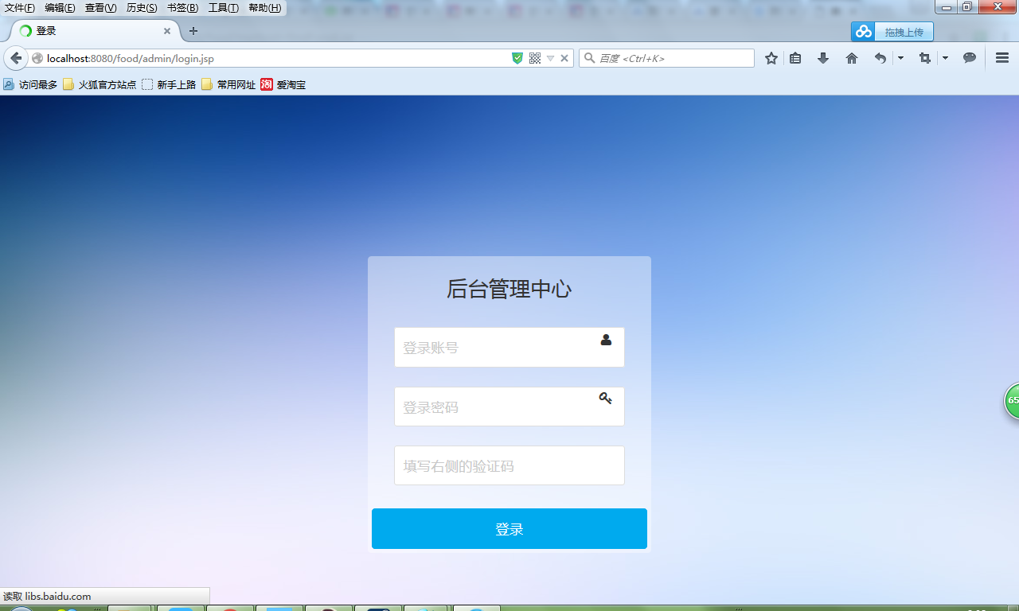Open the 文件(F) menu
1019x611 pixels.
click(x=20, y=8)
